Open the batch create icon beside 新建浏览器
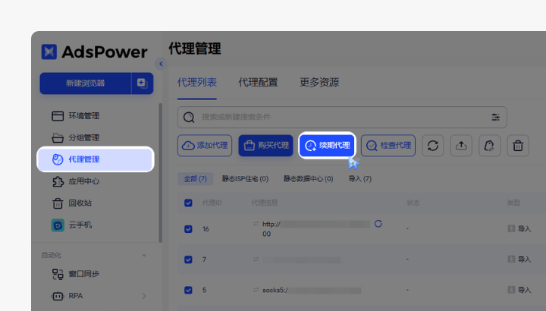 coord(142,83)
